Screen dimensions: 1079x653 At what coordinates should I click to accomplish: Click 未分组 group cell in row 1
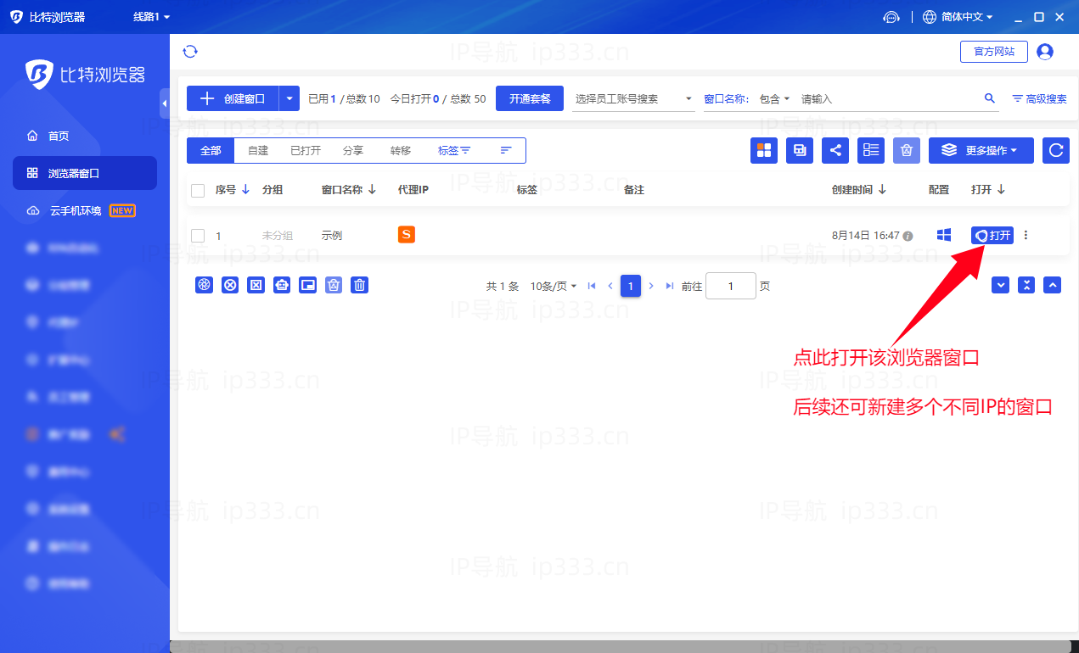[x=277, y=236]
